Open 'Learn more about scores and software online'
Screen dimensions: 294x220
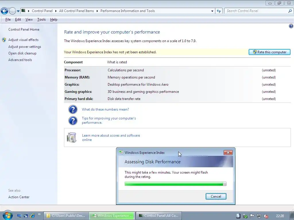click(111, 137)
